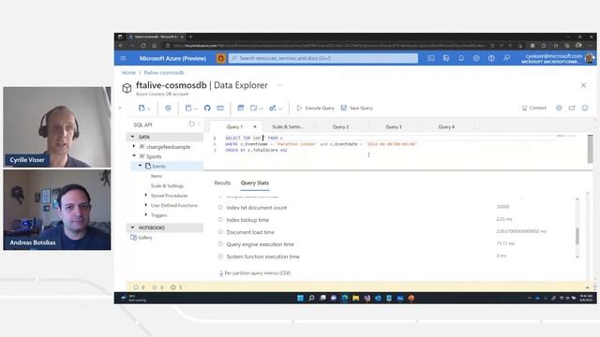Open Azure portal settings gear in header
This screenshot has width=600, height=337.
tap(476, 58)
